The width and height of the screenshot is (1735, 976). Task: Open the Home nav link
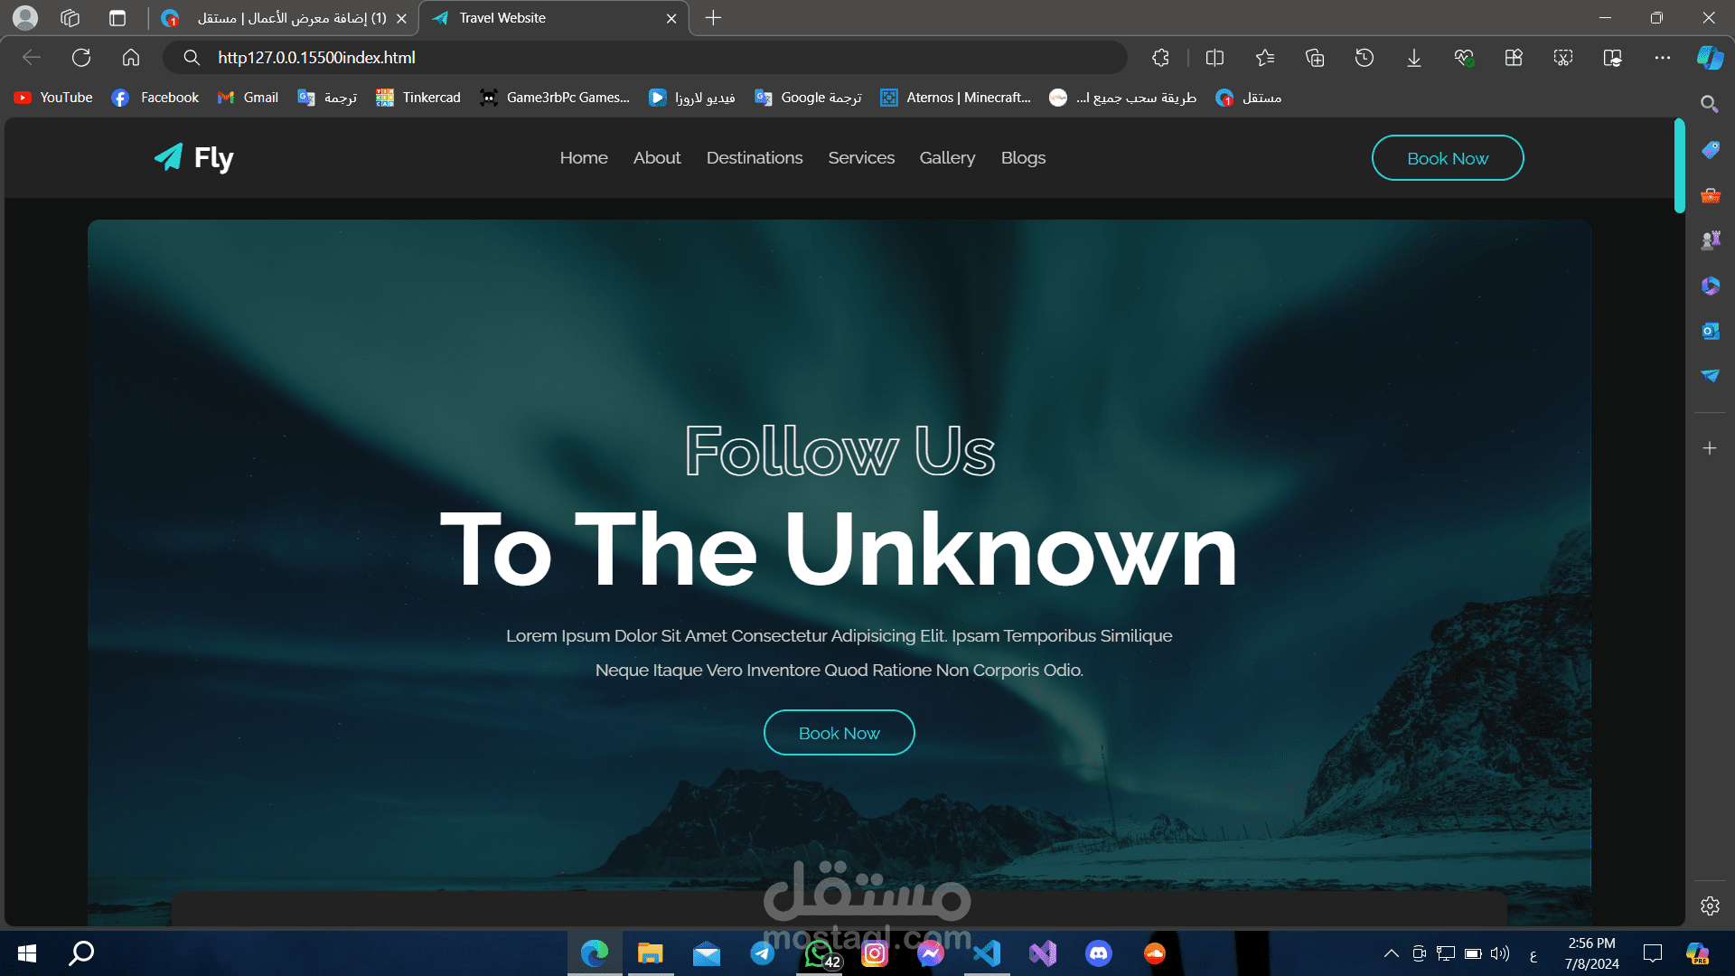tap(584, 158)
